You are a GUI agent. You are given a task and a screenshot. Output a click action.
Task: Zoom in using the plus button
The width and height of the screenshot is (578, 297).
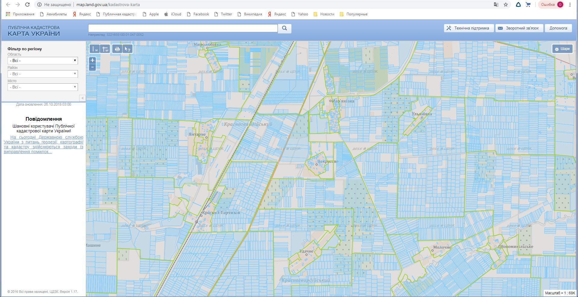(92, 60)
